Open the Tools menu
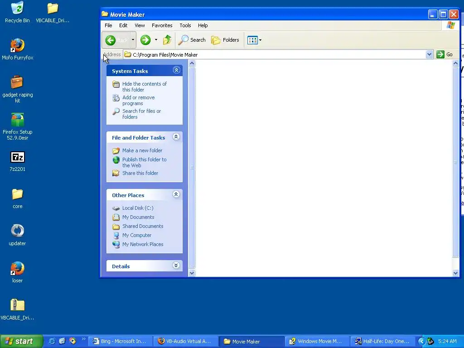 [x=185, y=25]
